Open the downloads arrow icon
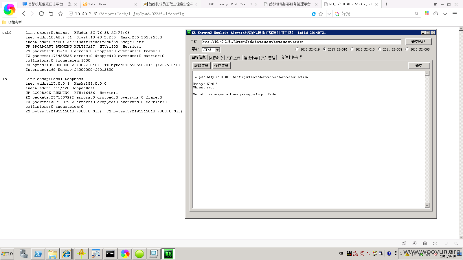 tap(445, 13)
